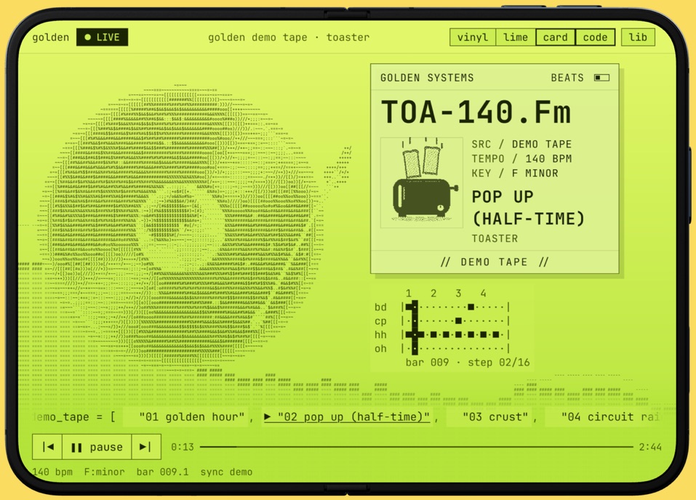Select track "02 pop up (half-time)"
The height and width of the screenshot is (500, 696).
point(347,417)
